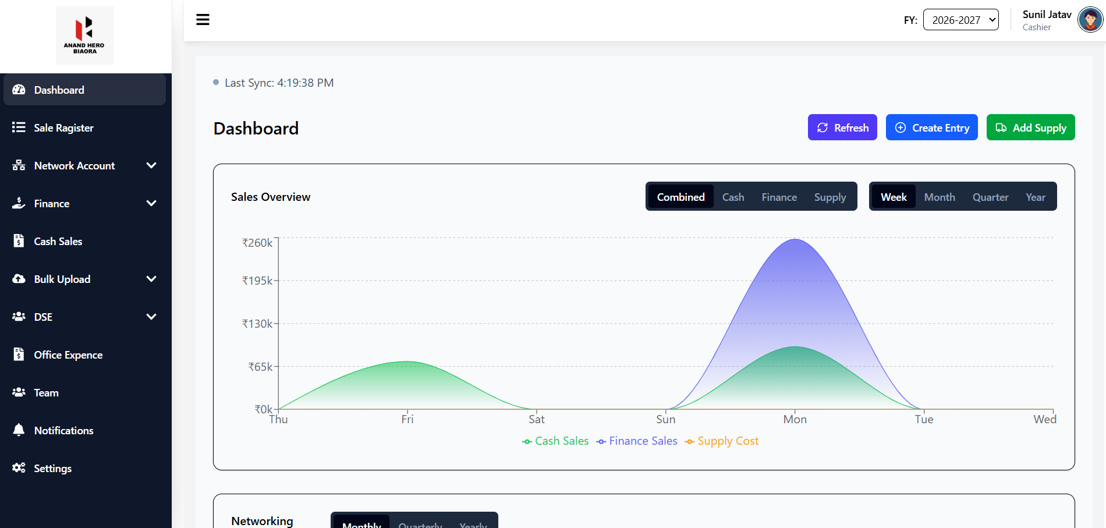
Task: Click the Fri peak of Cash Sales curve
Action: (x=407, y=362)
